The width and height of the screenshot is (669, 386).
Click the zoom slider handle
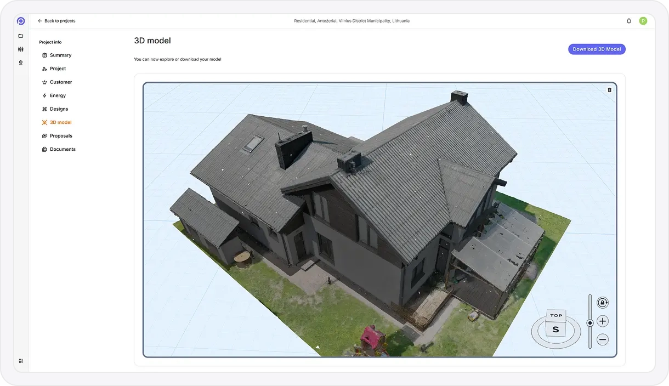590,323
